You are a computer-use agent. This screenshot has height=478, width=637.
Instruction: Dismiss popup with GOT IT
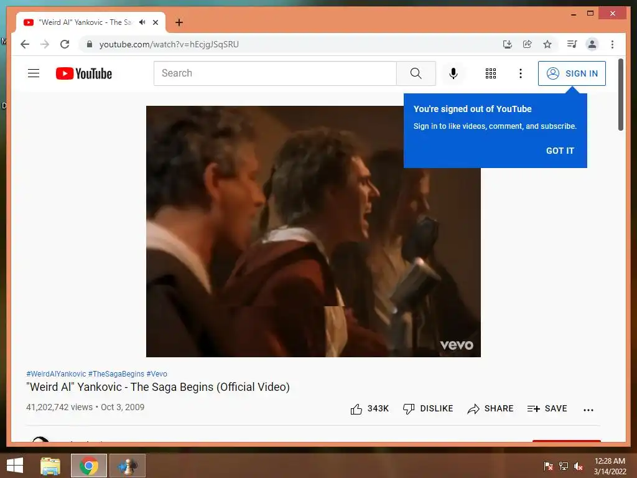pyautogui.click(x=560, y=151)
